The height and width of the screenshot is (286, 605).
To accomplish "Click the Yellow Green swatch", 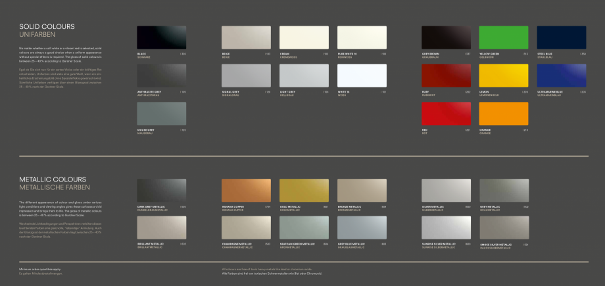I will pos(504,37).
